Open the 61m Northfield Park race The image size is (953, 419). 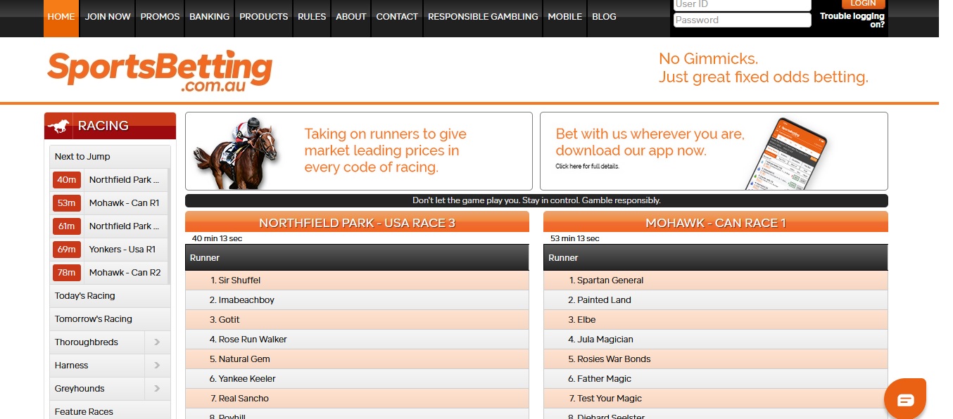point(110,226)
